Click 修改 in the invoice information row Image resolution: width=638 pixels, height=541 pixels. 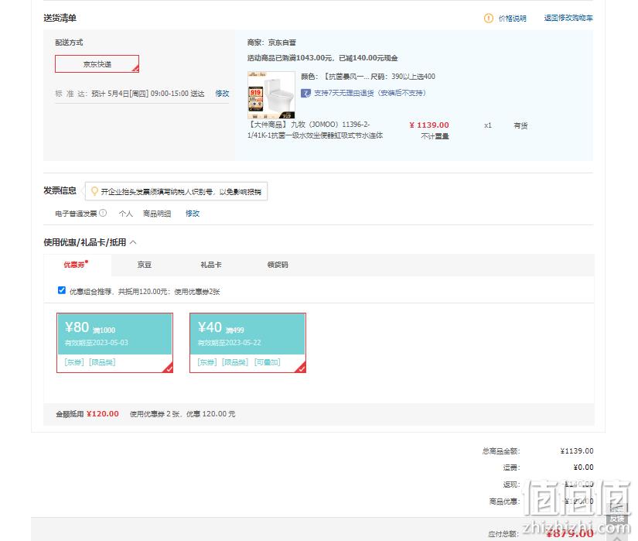point(193,214)
